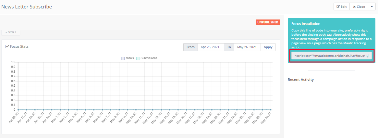Click the Recent Activity heading

[x=301, y=80]
